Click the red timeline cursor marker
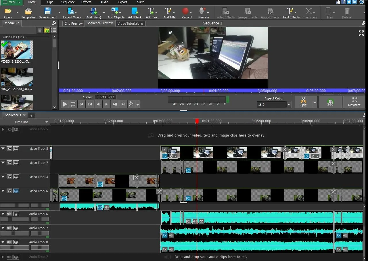 (197, 121)
